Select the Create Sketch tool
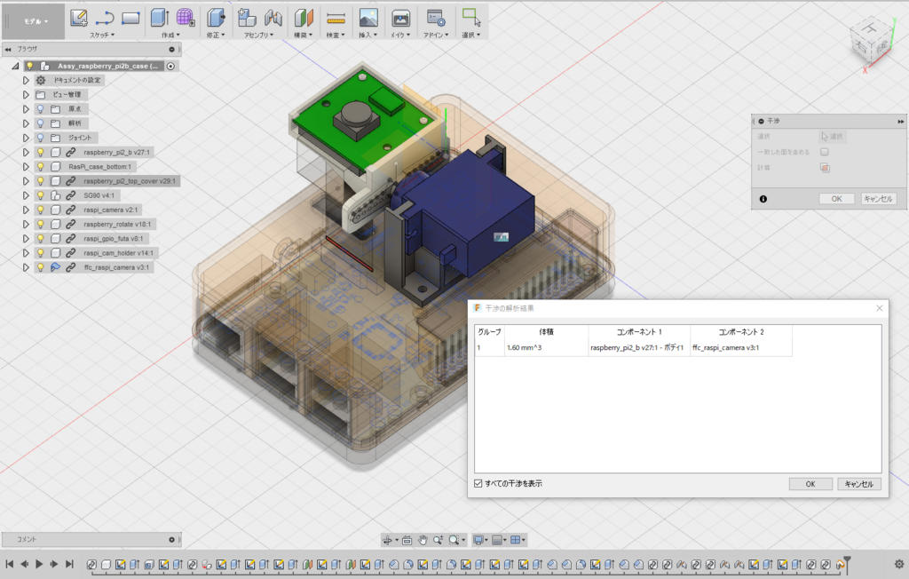Image resolution: width=909 pixels, height=579 pixels. [x=79, y=18]
